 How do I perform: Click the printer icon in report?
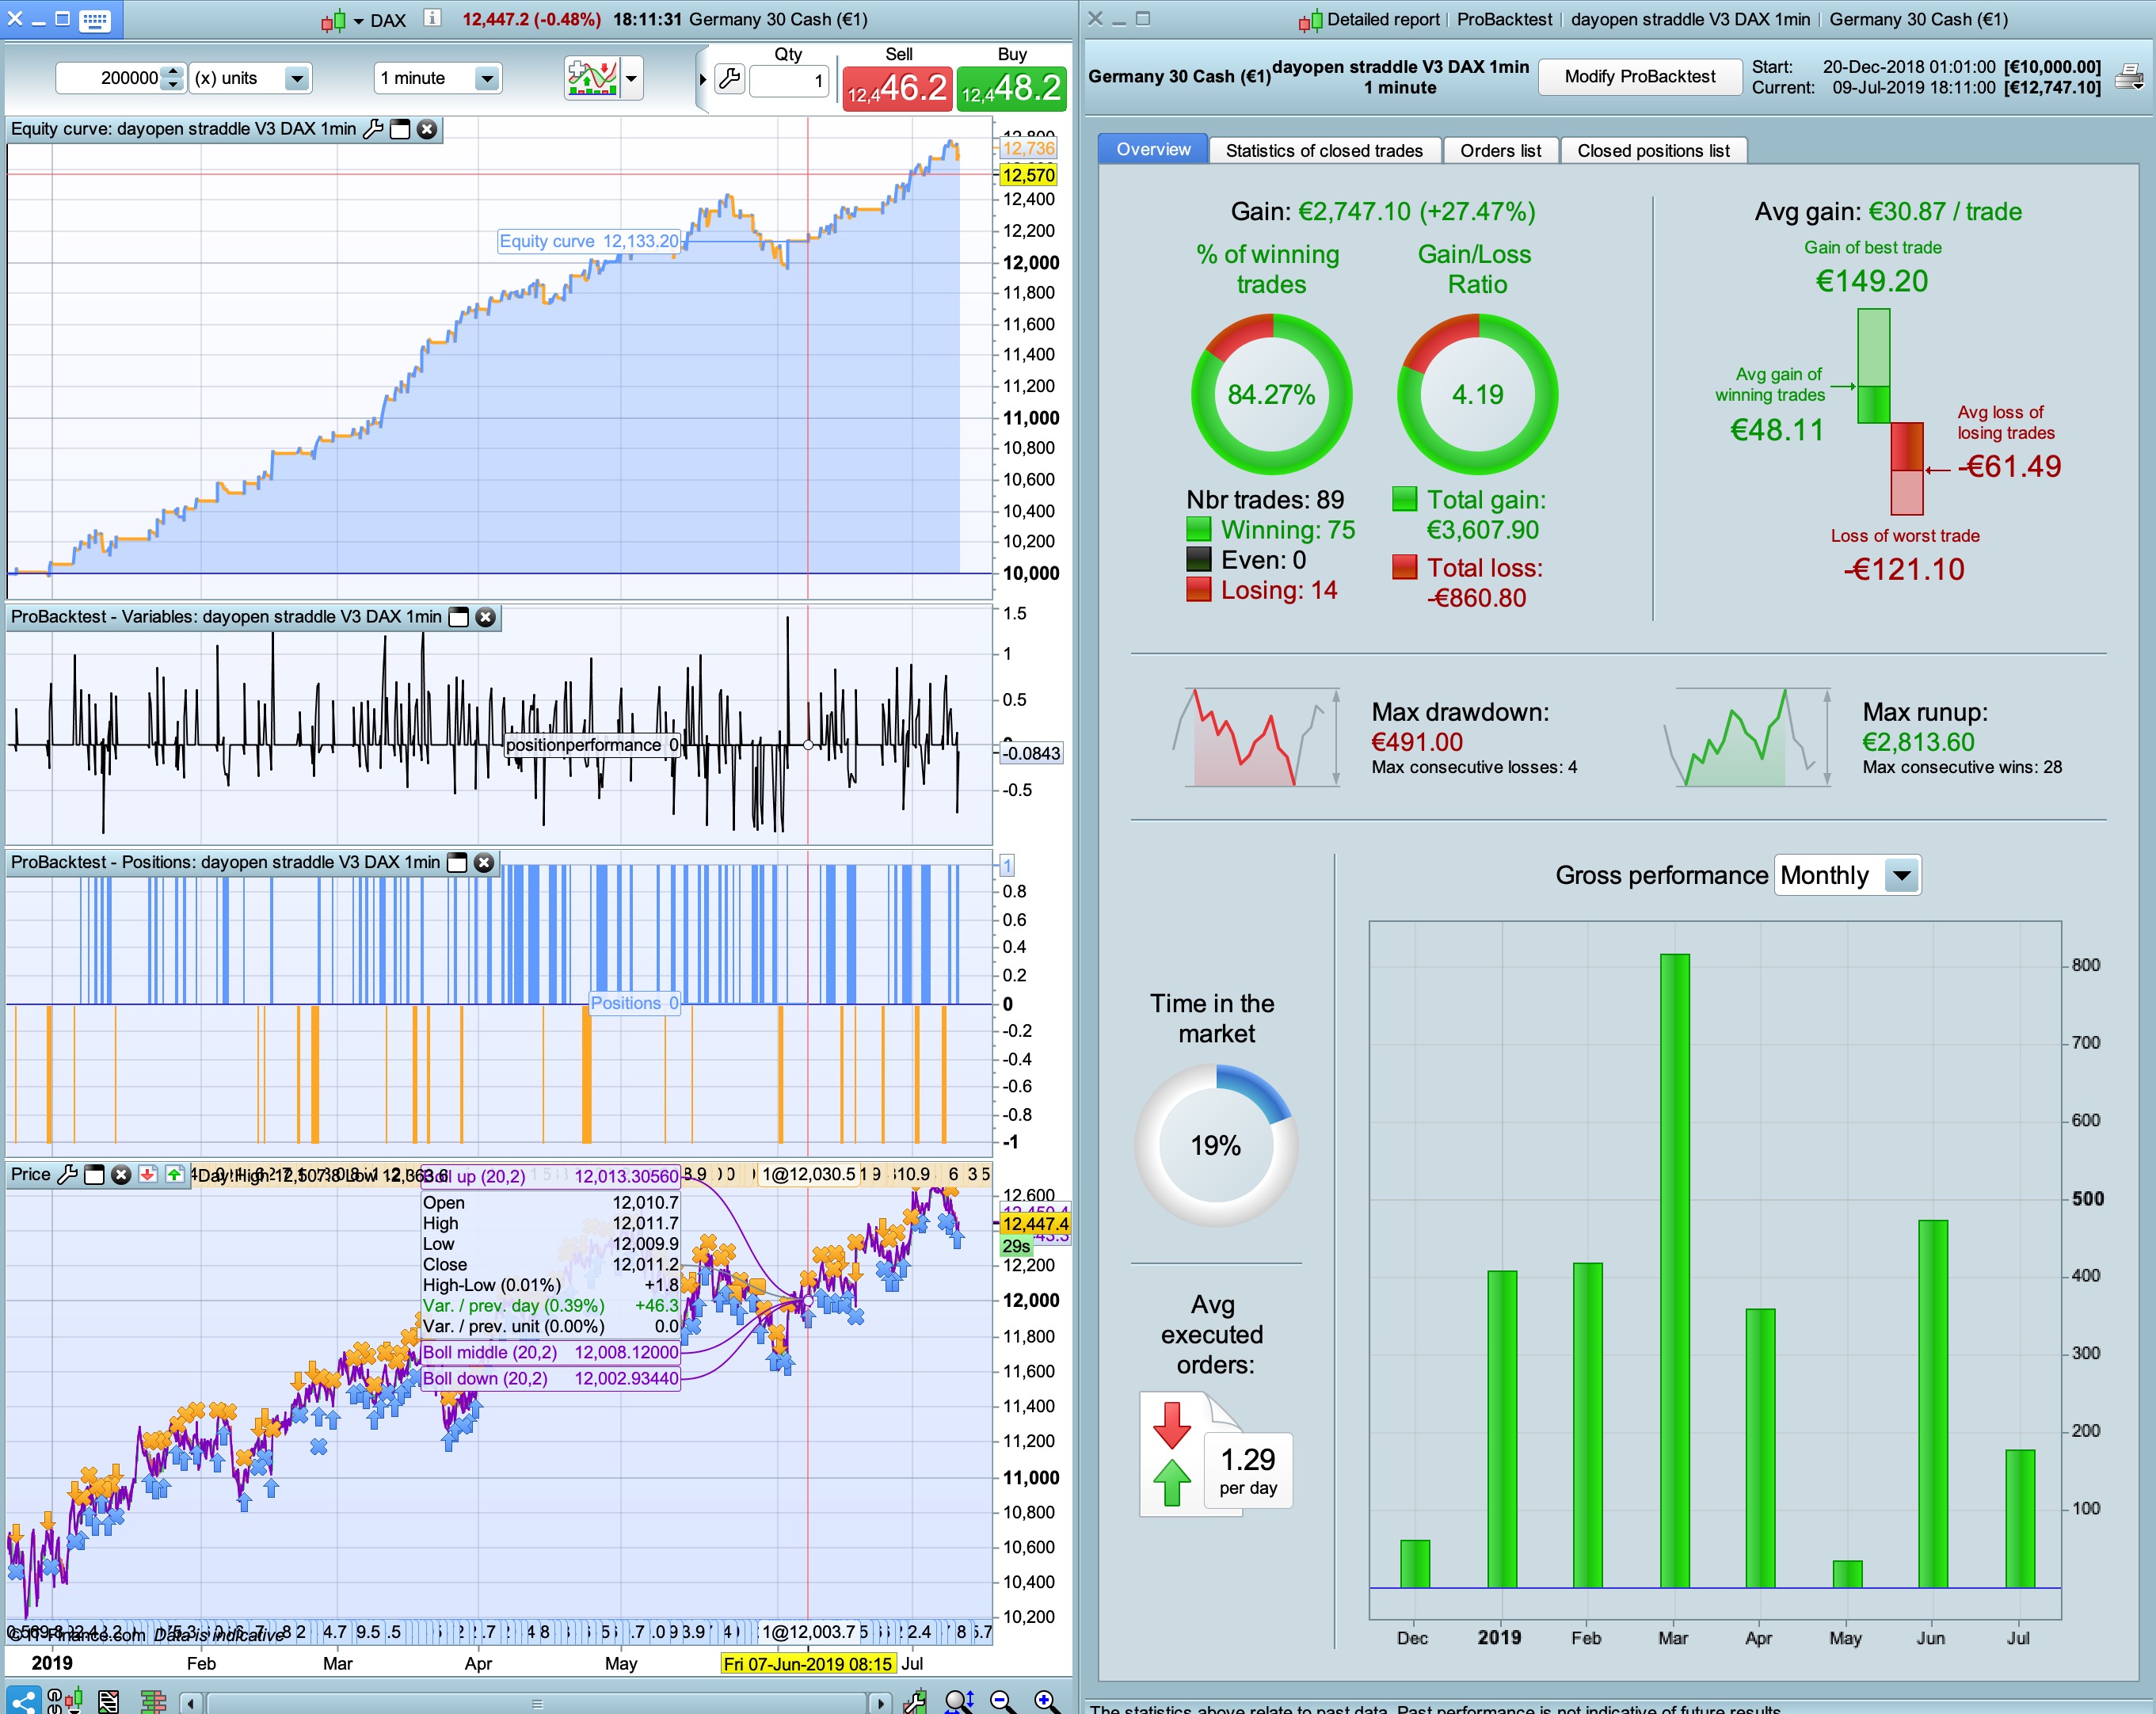[2130, 77]
